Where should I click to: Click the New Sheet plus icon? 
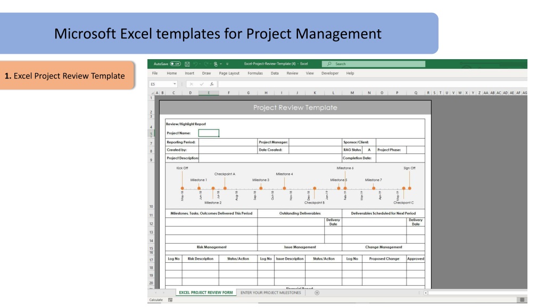pyautogui.click(x=317, y=293)
